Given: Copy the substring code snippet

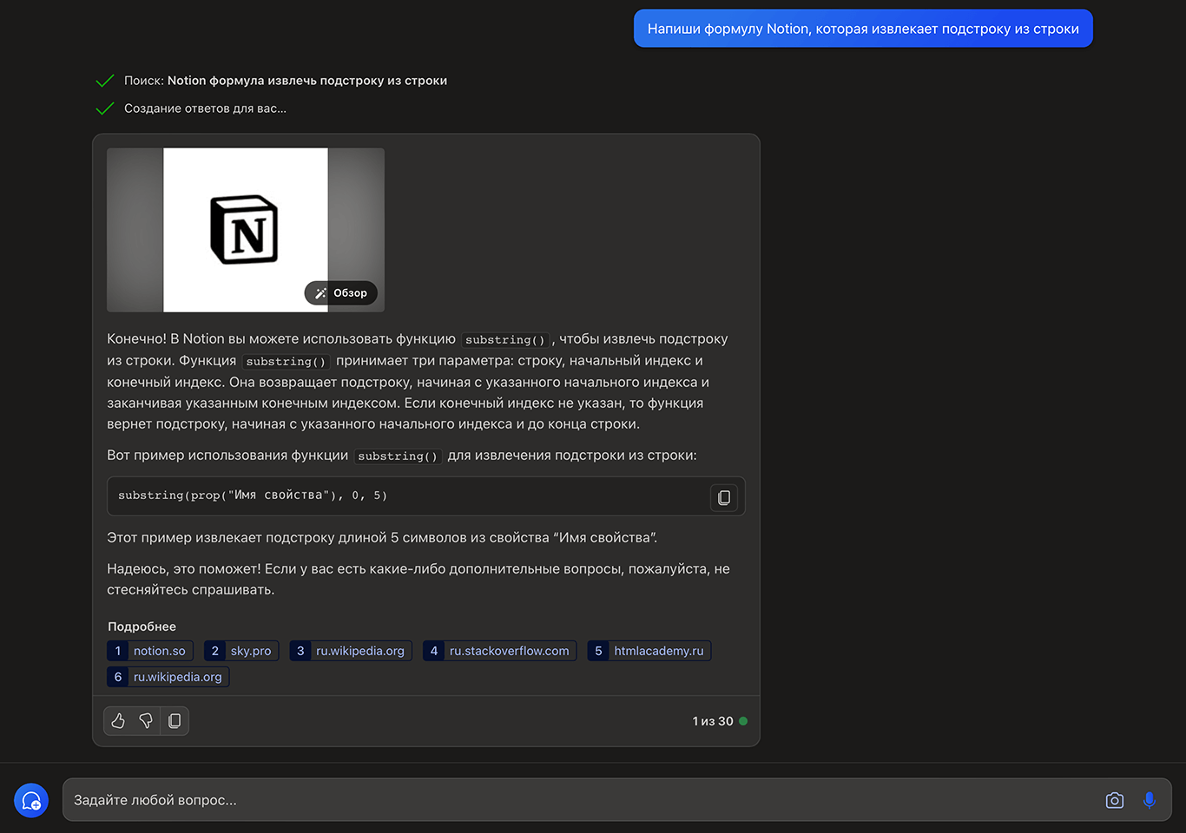Looking at the screenshot, I should click(x=724, y=497).
